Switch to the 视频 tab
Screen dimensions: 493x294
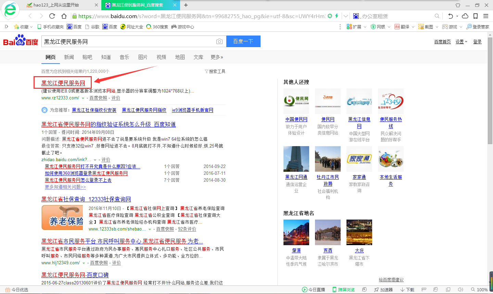point(161,57)
